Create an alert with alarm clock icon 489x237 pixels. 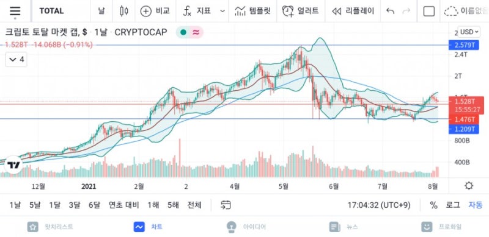point(288,11)
